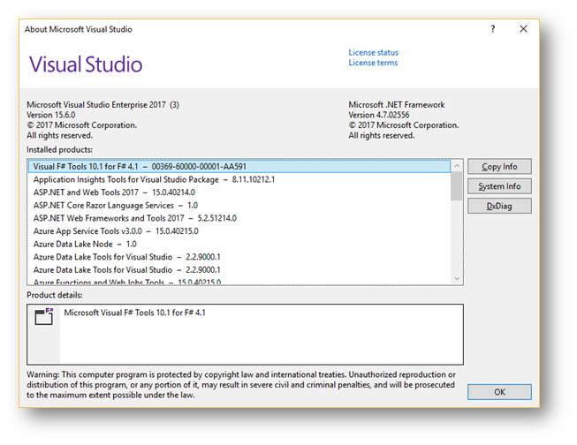
Task: Select ASP.NET and Web Tools 2017 row
Action: (x=239, y=192)
